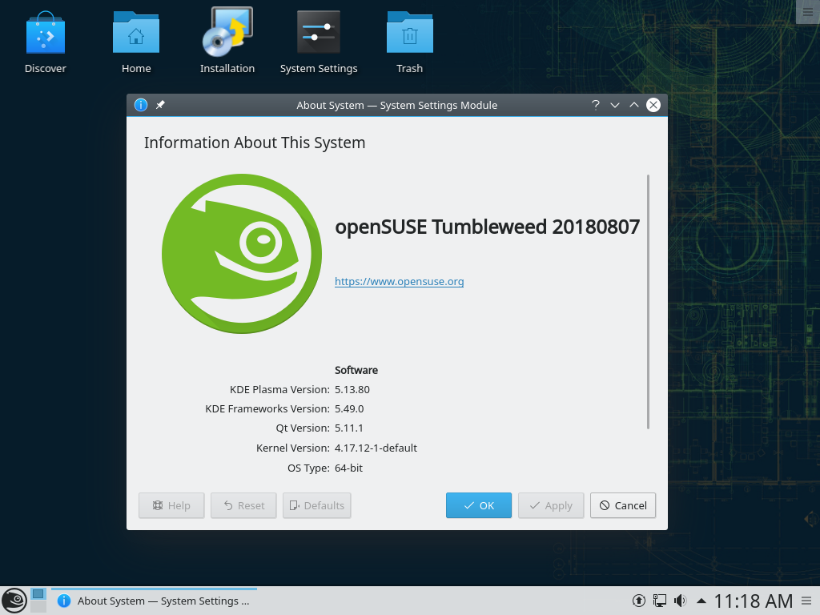This screenshot has width=820, height=615.
Task: Open the desktop toolbox hamburger menu
Action: coord(807,11)
